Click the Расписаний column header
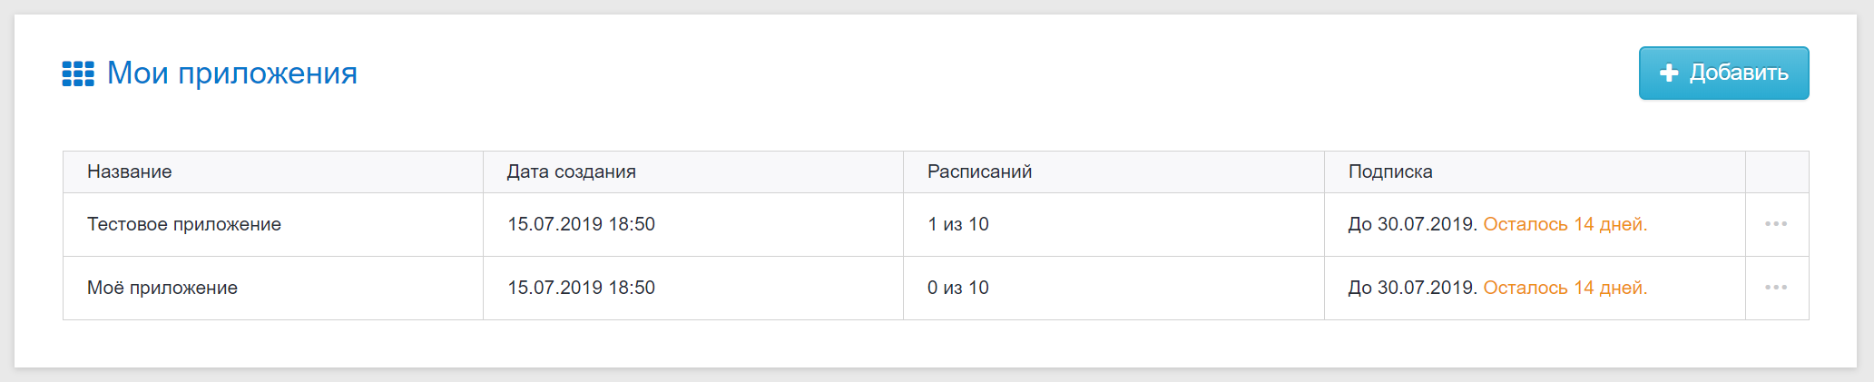1874x382 pixels. (x=980, y=171)
